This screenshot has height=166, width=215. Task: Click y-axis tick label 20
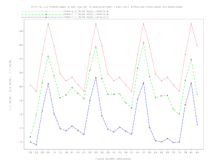point(21,87)
